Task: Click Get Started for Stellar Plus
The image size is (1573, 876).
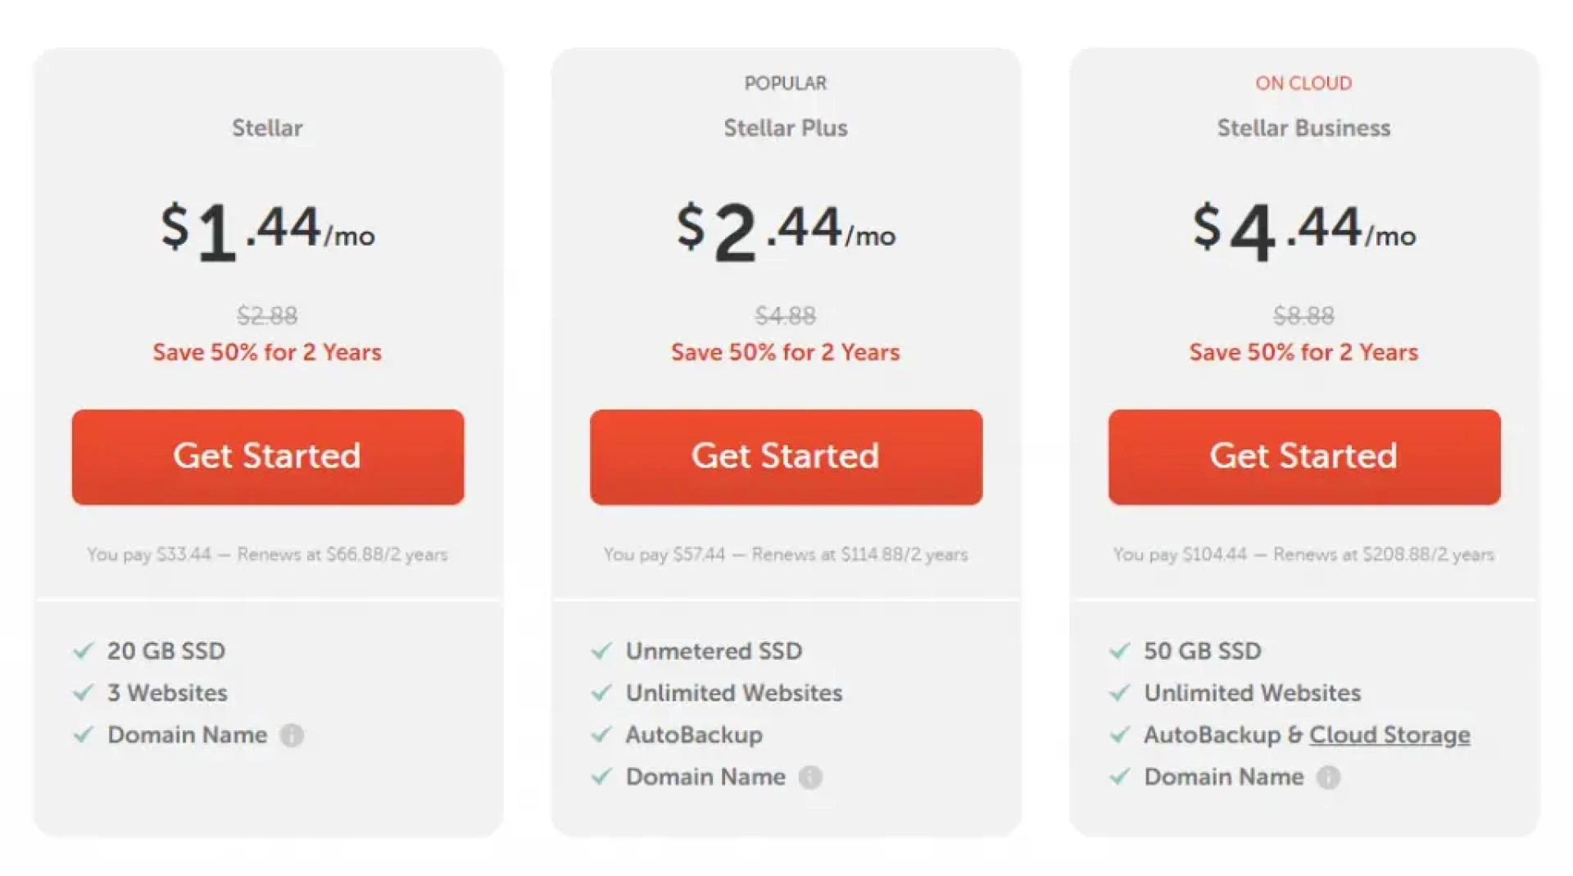Action: coord(785,456)
